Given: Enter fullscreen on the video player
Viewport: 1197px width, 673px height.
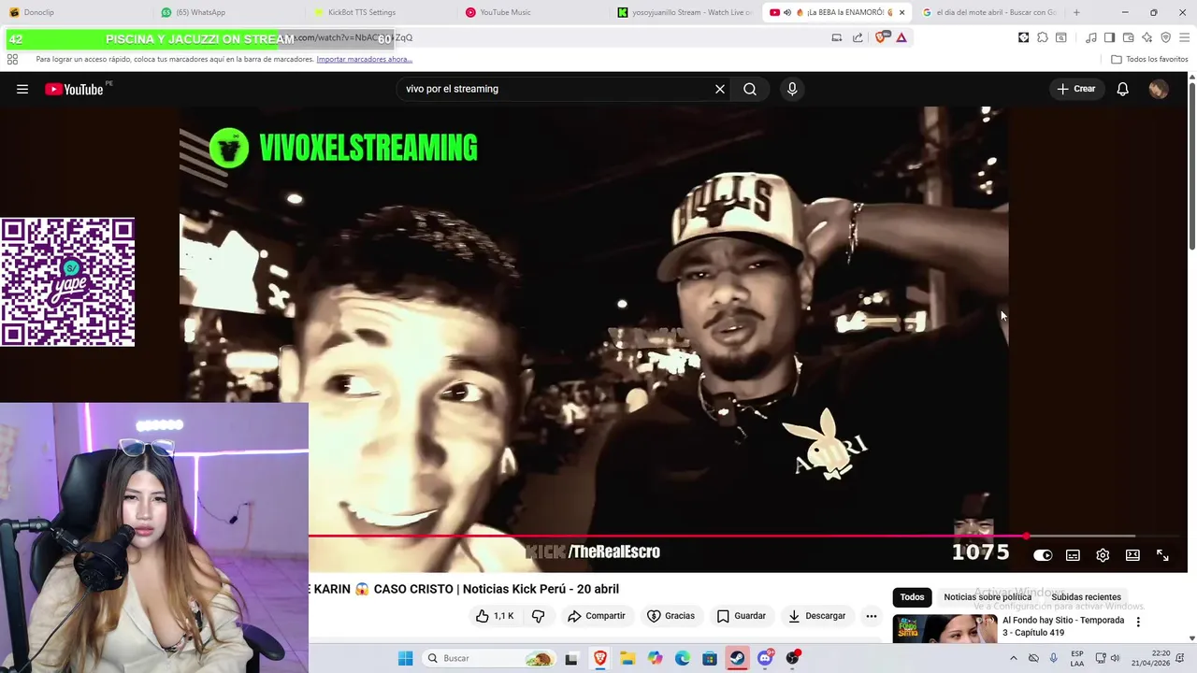Looking at the screenshot, I should coord(1162,555).
